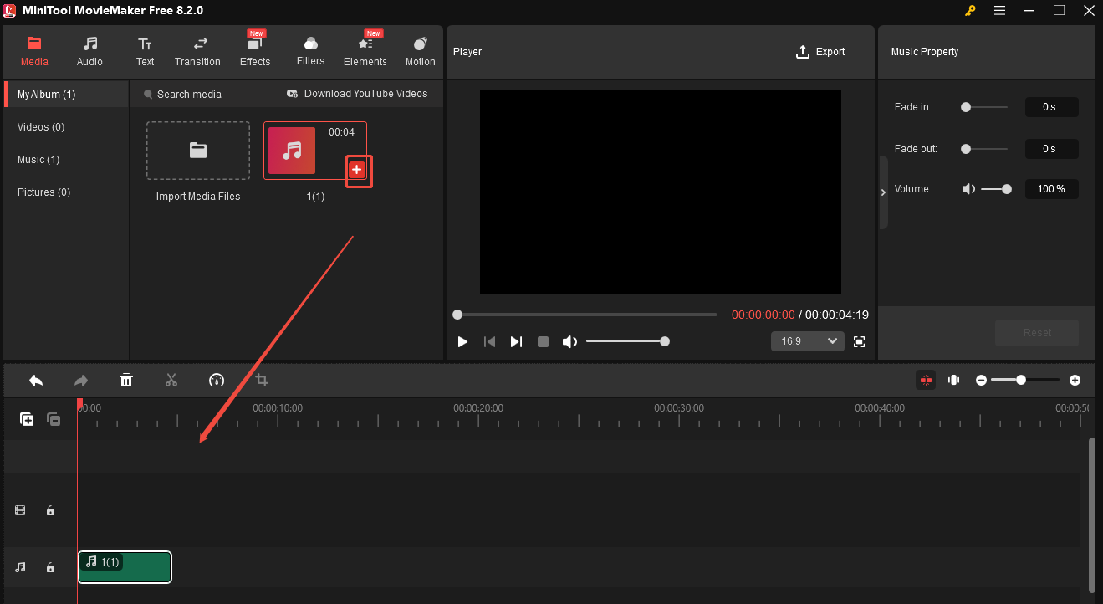The image size is (1103, 604).
Task: Click the Fade in value field
Action: tap(1051, 107)
